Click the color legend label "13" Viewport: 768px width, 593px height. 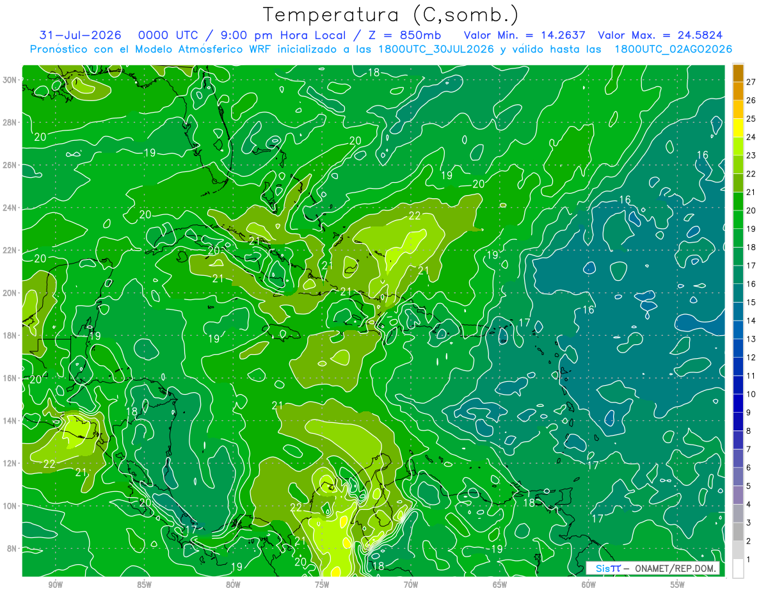tap(751, 339)
